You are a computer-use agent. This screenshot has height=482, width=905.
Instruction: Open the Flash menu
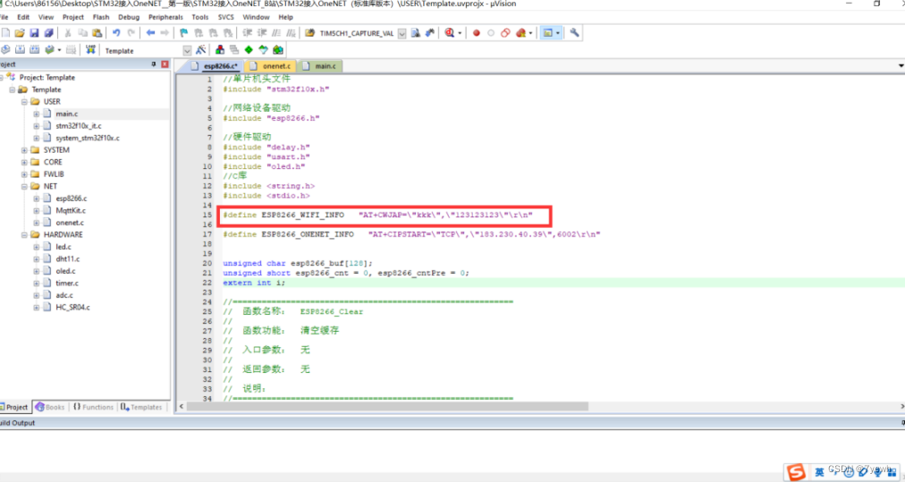click(101, 17)
